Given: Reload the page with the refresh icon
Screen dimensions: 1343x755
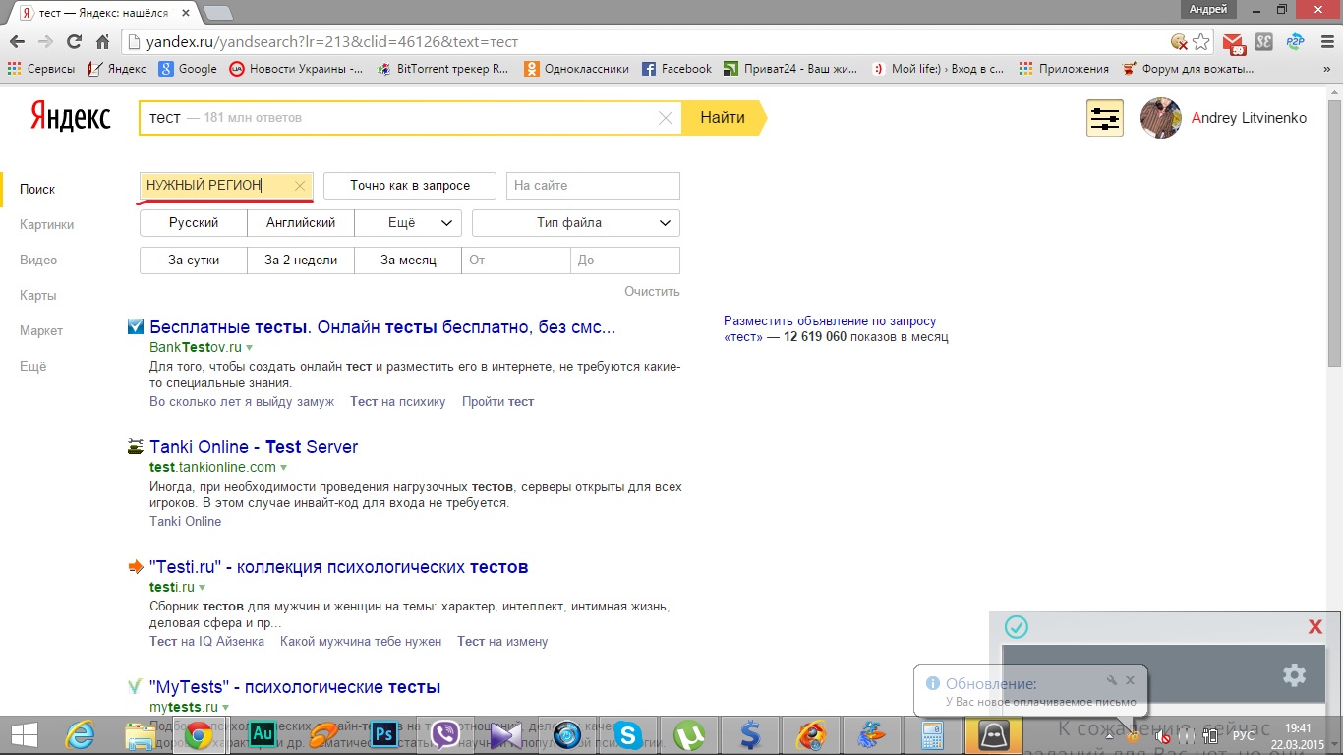Looking at the screenshot, I should pos(74,42).
